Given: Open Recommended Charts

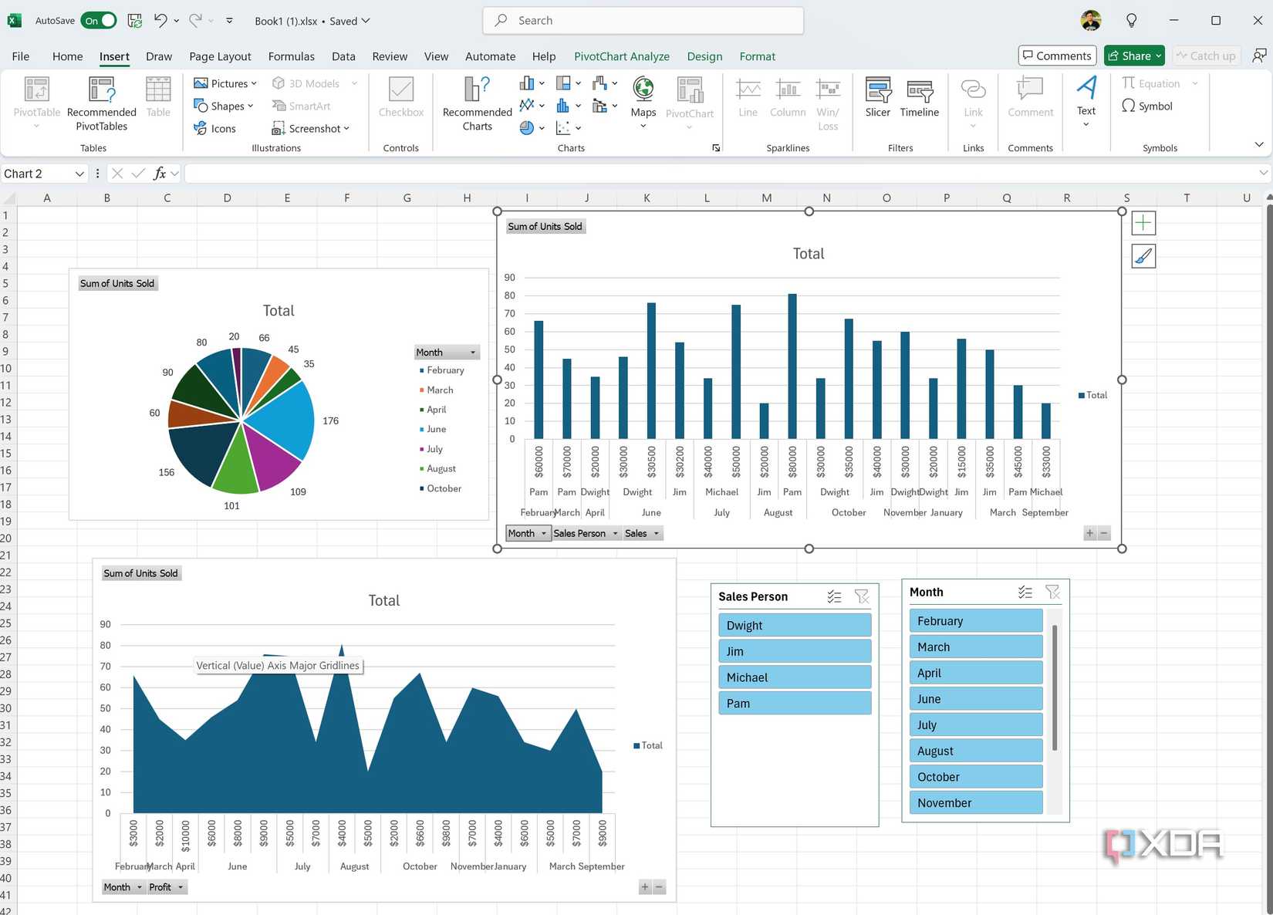Looking at the screenshot, I should (476, 103).
